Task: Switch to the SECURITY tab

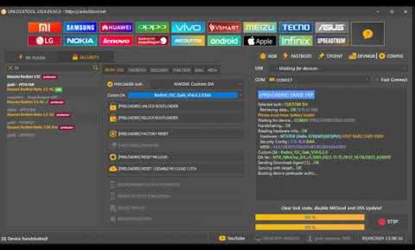Action: click(86, 57)
